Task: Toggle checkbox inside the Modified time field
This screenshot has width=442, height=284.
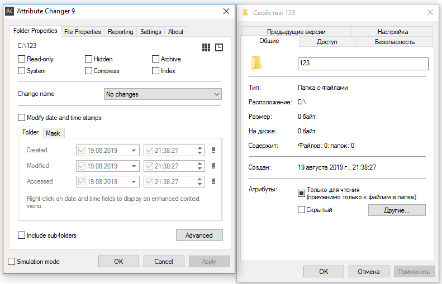Action: [149, 166]
